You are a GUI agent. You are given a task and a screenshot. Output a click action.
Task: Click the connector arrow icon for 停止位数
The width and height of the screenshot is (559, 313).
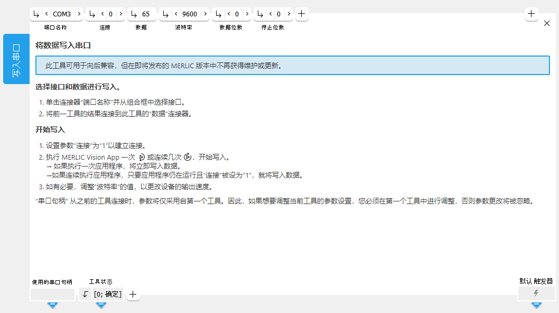[x=260, y=14]
